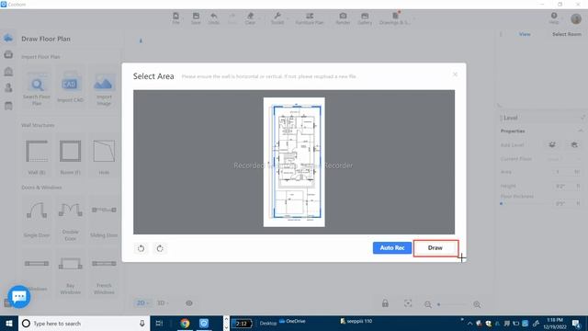Image resolution: width=588 pixels, height=331 pixels.
Task: Open the user profile avatar
Action: [576, 18]
